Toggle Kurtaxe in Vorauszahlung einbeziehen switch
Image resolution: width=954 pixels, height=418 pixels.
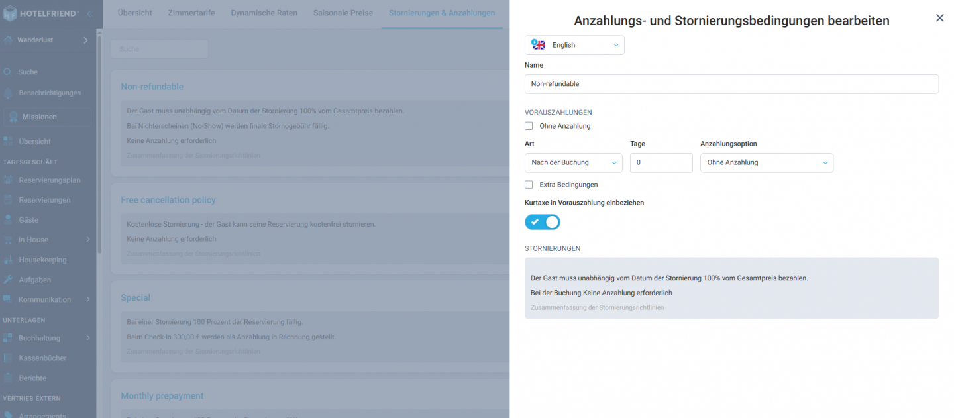click(x=543, y=222)
